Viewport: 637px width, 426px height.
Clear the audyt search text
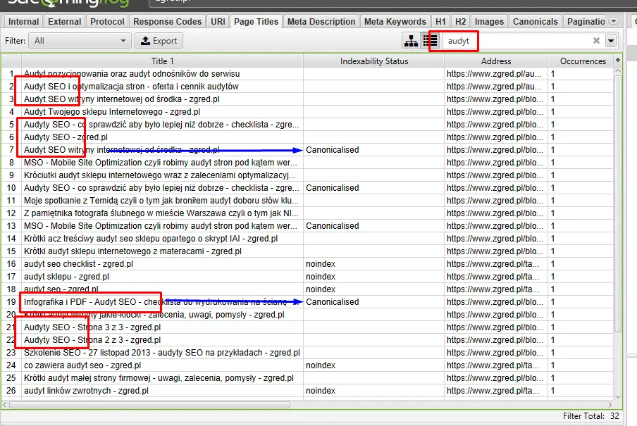click(596, 41)
